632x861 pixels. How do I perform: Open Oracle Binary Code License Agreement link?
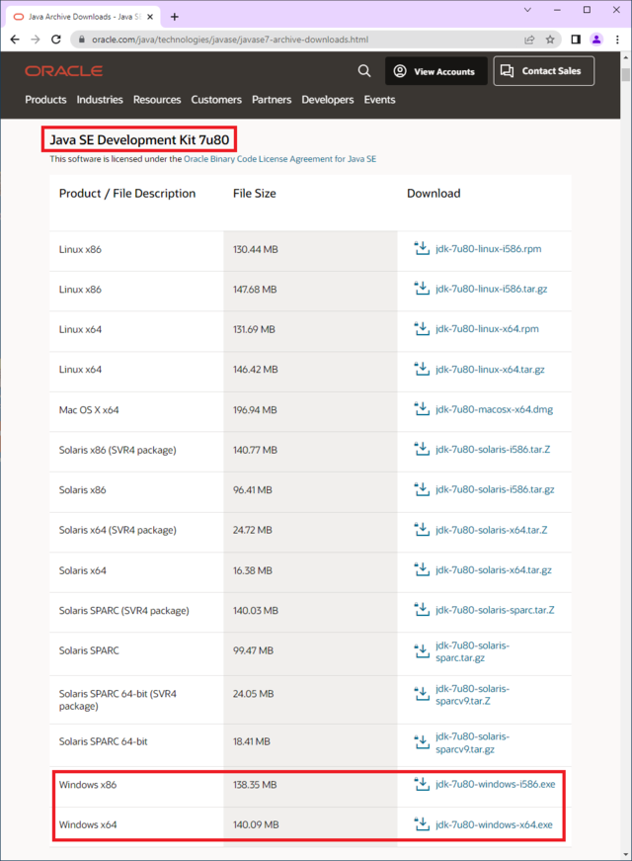tap(279, 159)
